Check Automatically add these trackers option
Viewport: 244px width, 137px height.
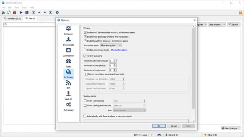click(85, 116)
